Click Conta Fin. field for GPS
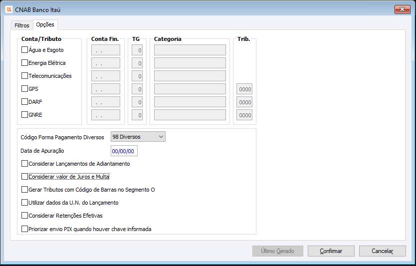The image size is (416, 266). pyautogui.click(x=106, y=89)
